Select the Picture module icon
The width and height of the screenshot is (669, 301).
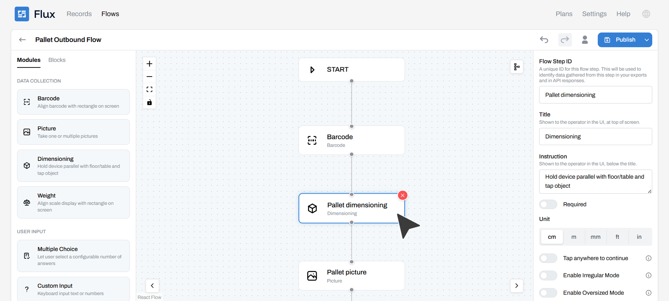(27, 132)
